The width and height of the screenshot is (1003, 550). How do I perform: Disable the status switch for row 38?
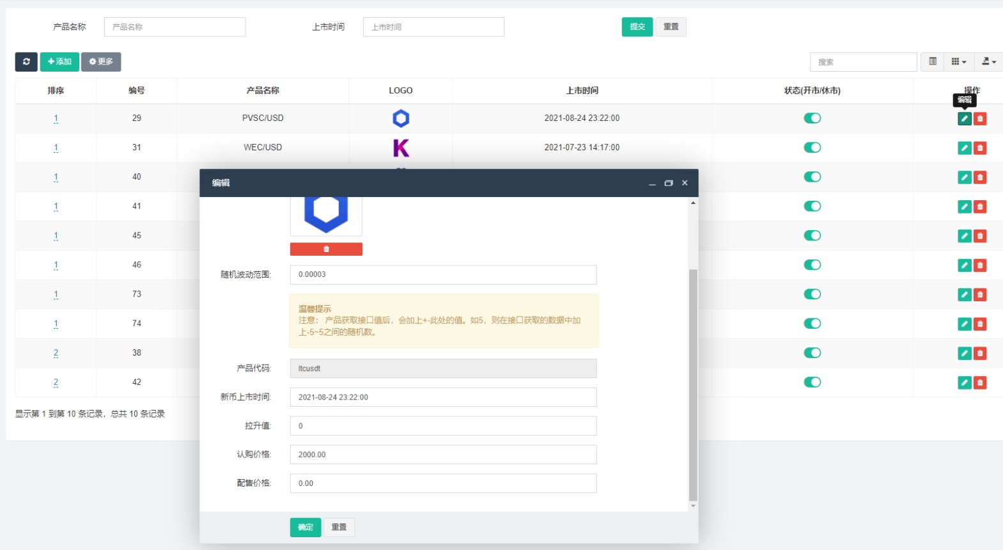[x=812, y=353]
